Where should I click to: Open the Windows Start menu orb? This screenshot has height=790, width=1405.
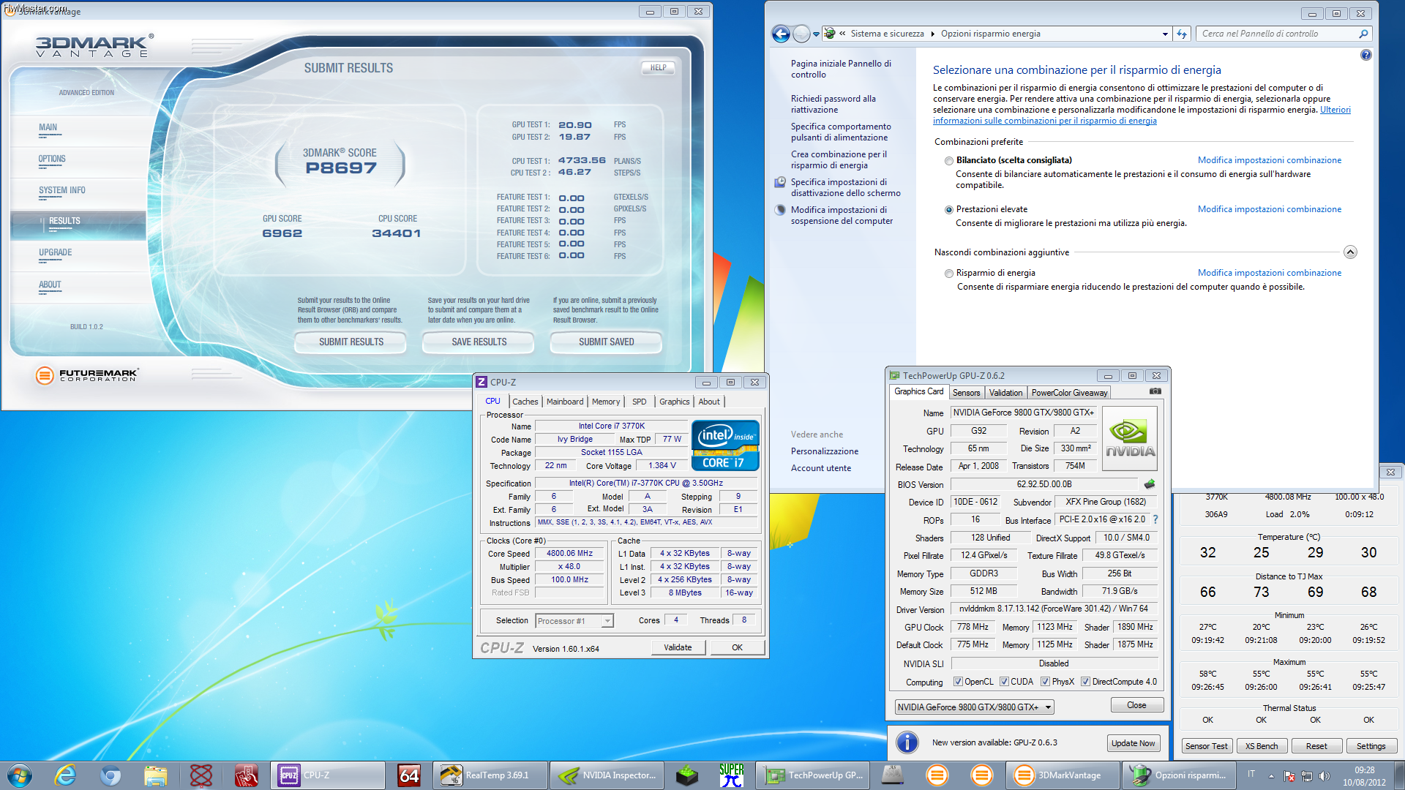[x=20, y=775]
